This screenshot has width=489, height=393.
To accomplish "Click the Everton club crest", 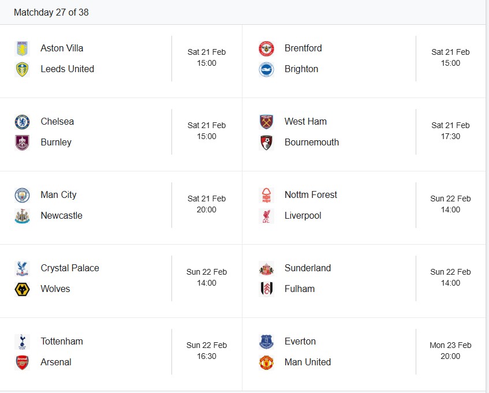I will click(266, 342).
